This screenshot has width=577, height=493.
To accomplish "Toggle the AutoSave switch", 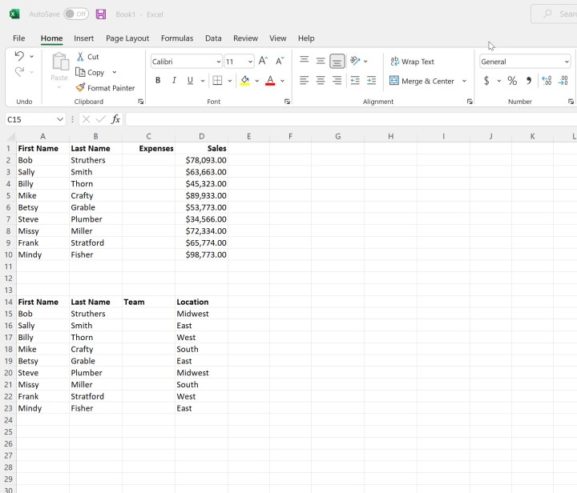I will pos(76,14).
